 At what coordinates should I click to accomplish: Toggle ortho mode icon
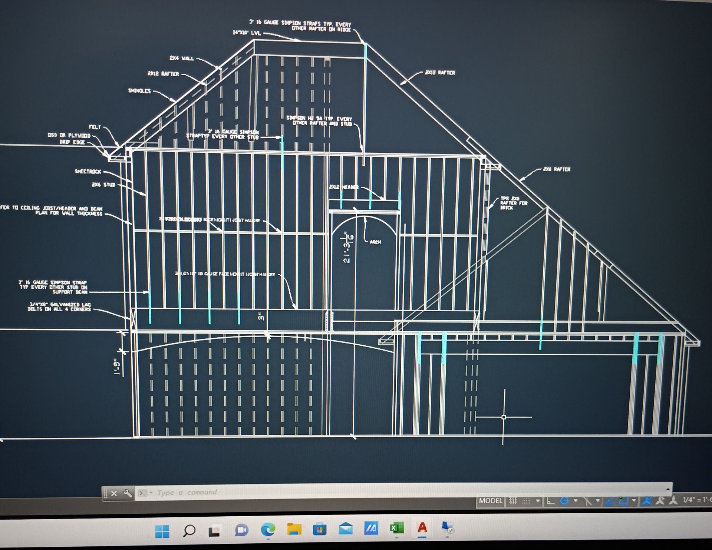tap(551, 501)
